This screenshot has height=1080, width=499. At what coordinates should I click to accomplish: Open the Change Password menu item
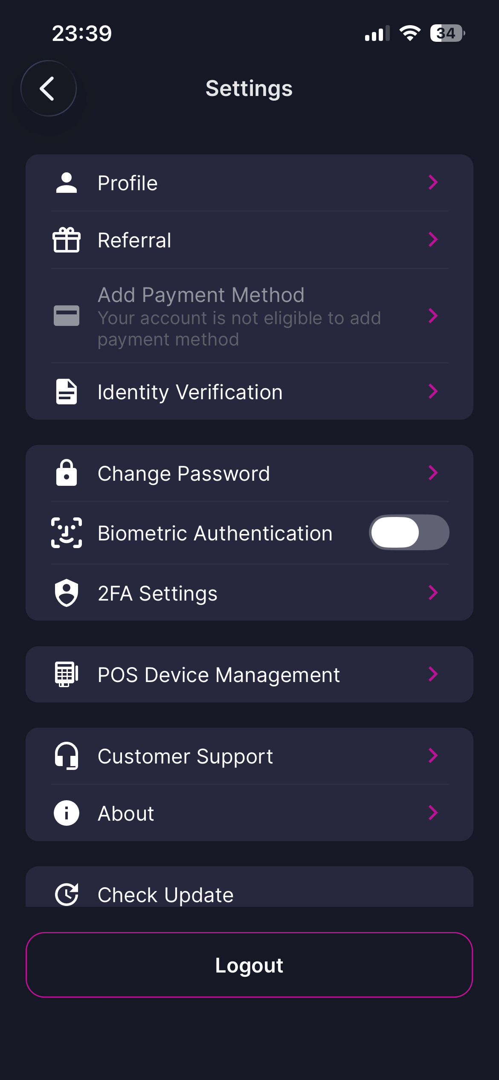(x=184, y=473)
